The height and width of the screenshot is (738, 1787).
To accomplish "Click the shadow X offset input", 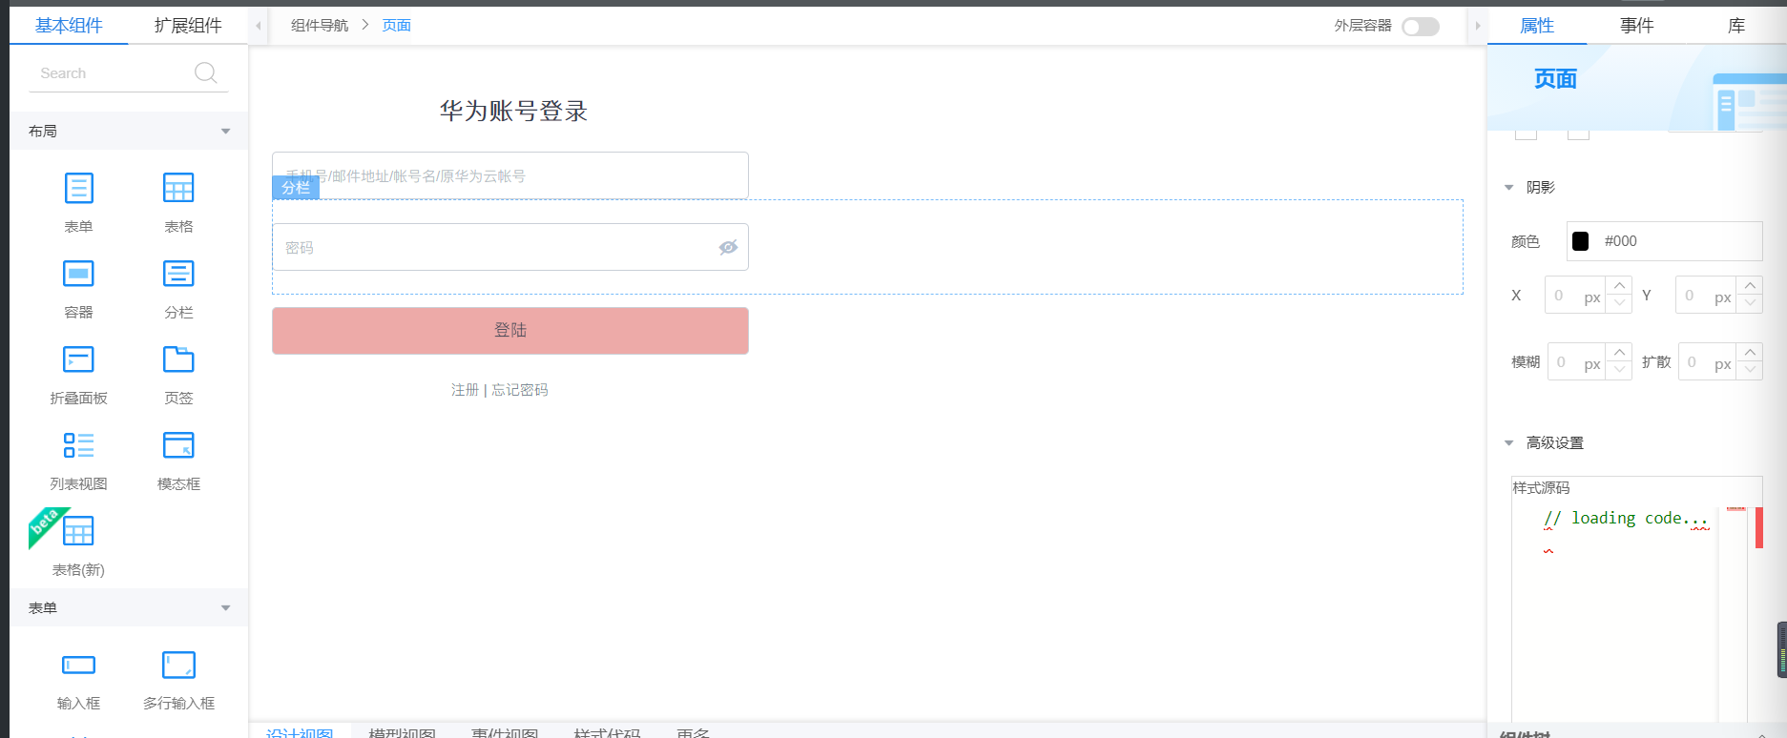I will 1575,296.
